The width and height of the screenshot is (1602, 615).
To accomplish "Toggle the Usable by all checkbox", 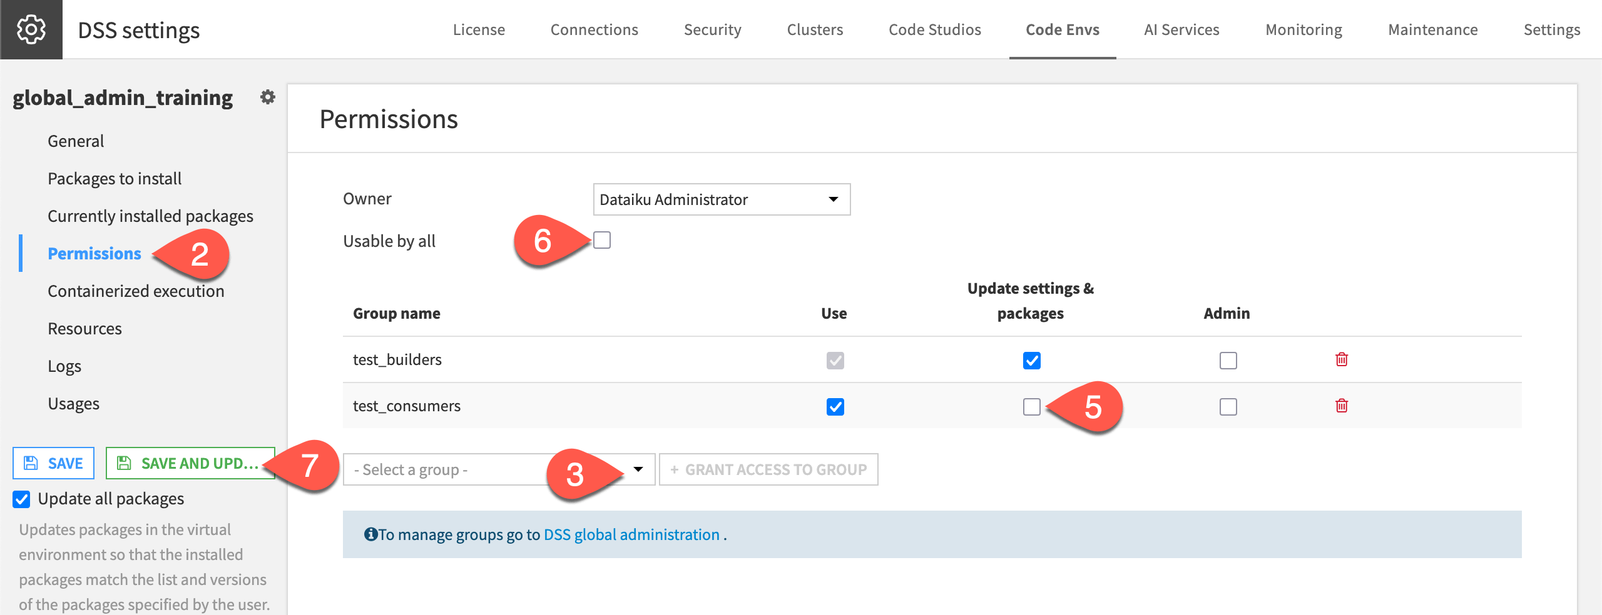I will pos(602,240).
